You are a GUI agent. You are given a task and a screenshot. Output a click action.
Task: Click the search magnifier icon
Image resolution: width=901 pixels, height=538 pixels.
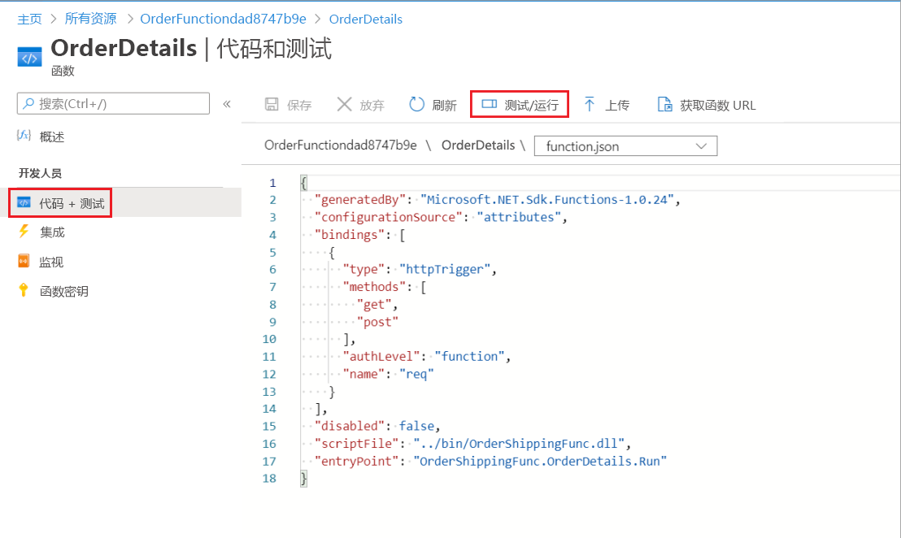click(x=28, y=103)
